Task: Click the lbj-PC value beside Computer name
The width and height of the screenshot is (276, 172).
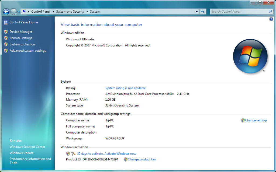Action: [110, 121]
